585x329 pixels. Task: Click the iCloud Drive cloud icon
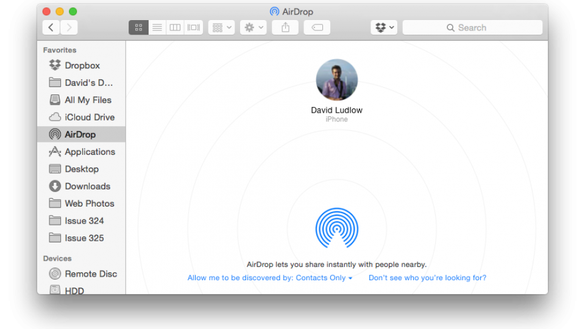55,117
